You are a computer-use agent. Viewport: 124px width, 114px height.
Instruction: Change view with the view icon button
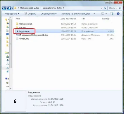coord(102,14)
